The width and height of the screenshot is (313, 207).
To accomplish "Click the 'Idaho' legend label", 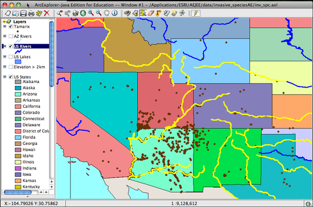I will [x=28, y=156].
